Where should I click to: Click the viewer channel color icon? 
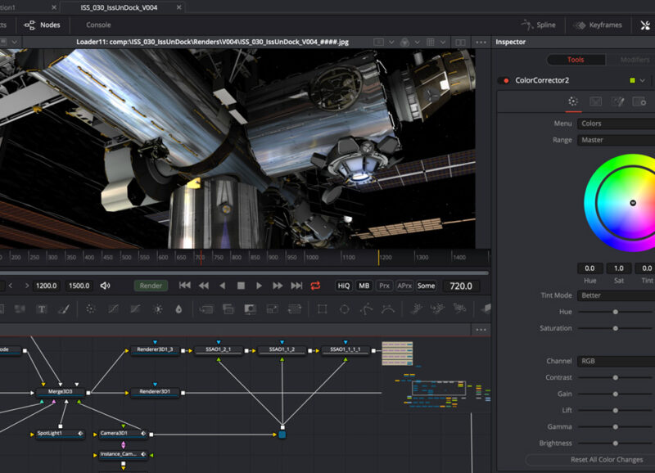404,43
